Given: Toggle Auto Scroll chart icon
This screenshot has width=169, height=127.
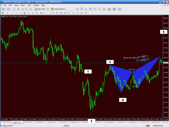Looking at the screenshot, I should 100,9.
